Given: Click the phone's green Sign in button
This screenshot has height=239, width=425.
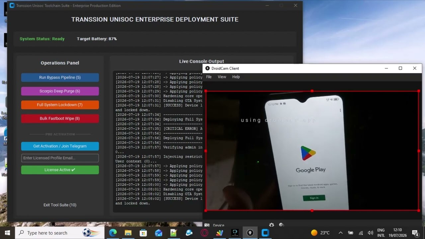Looking at the screenshot, I should coord(314,198).
